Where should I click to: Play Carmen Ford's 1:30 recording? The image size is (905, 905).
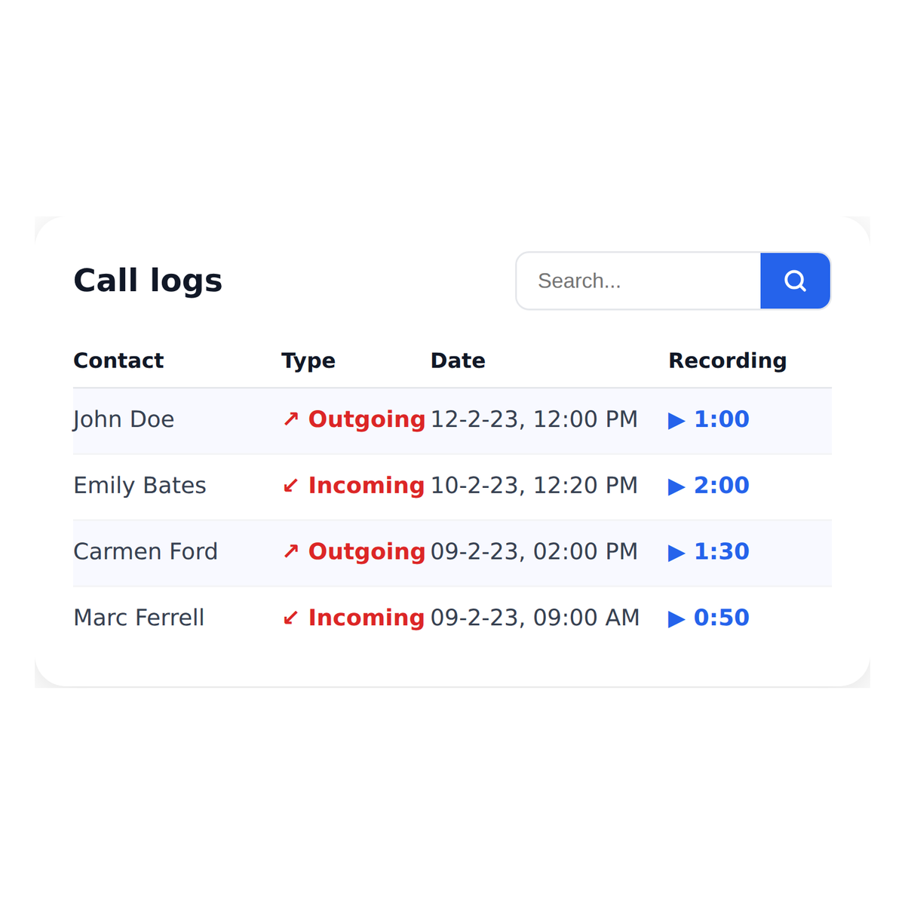709,552
